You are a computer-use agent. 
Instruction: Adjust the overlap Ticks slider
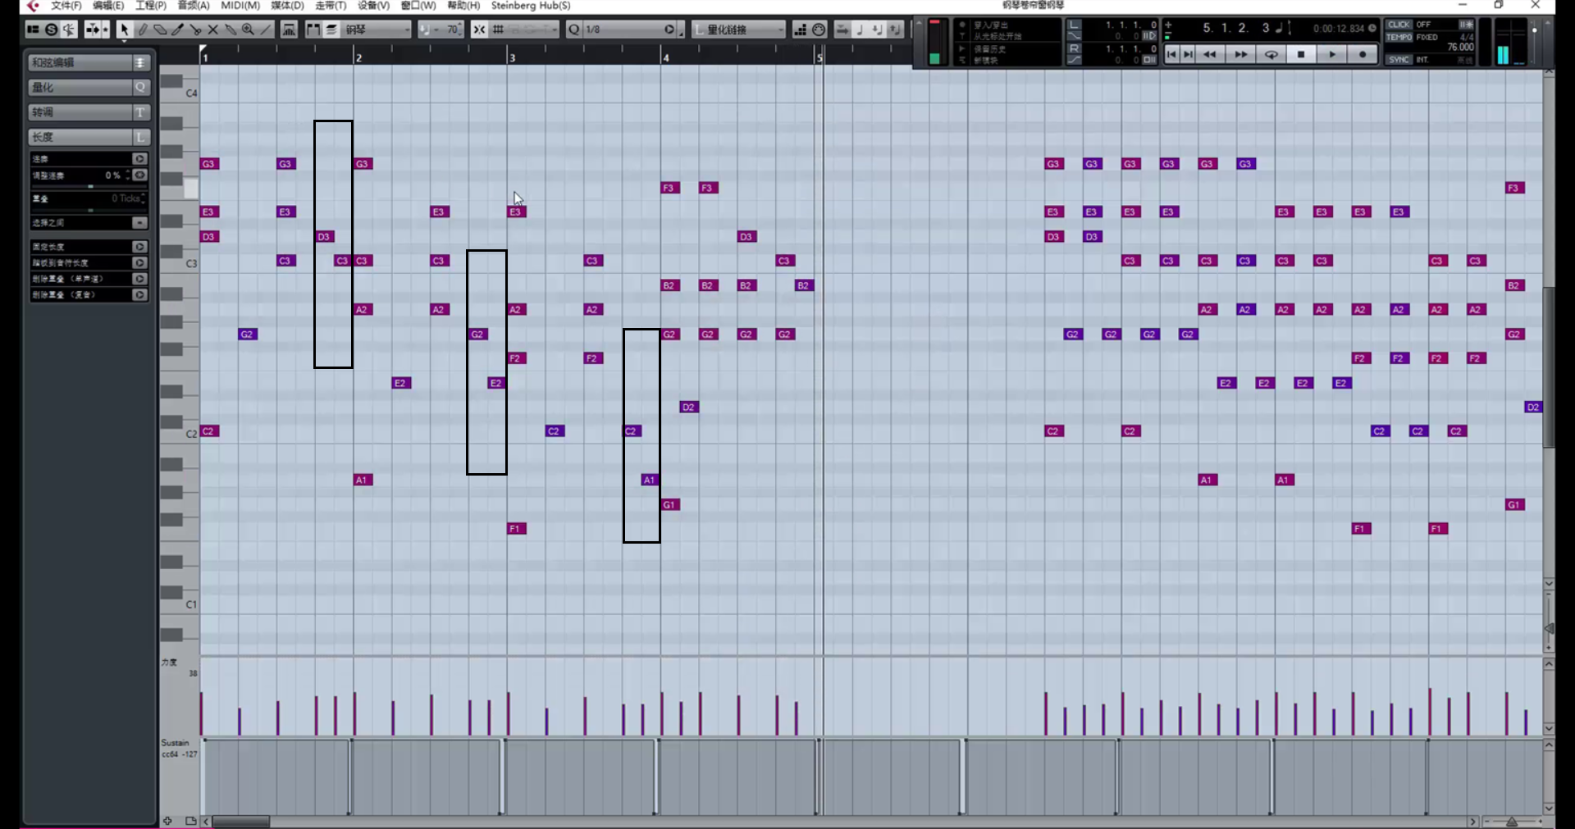90,211
